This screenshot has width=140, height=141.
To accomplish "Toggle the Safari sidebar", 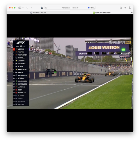I will coord(20,8).
